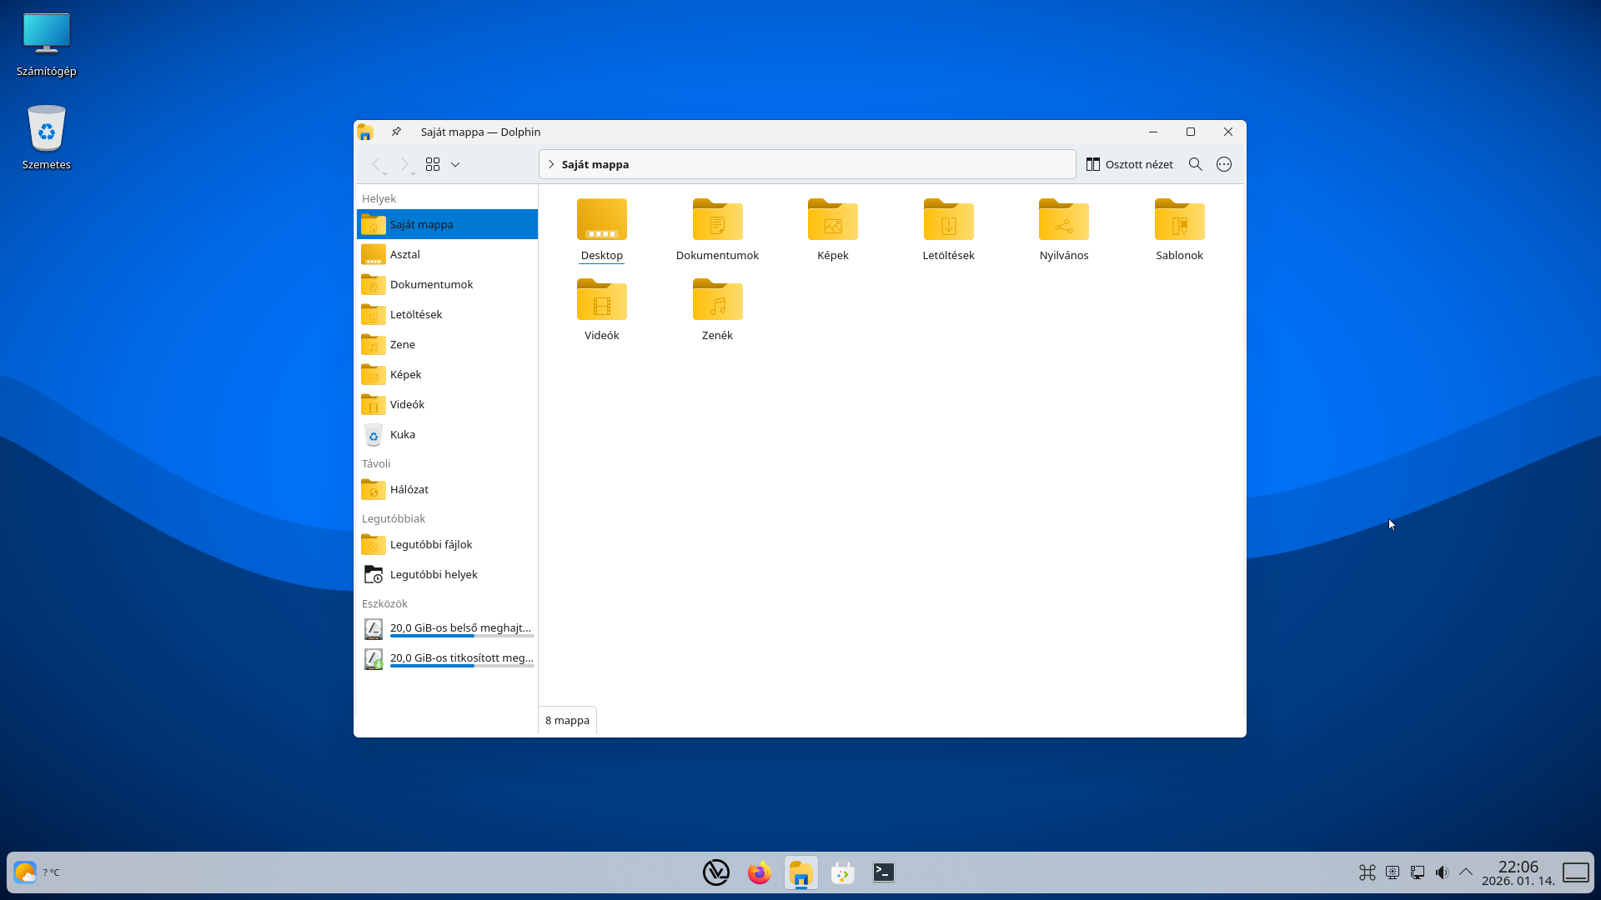Toggle show desktop button at panel end
1601x900 pixels.
point(1575,872)
